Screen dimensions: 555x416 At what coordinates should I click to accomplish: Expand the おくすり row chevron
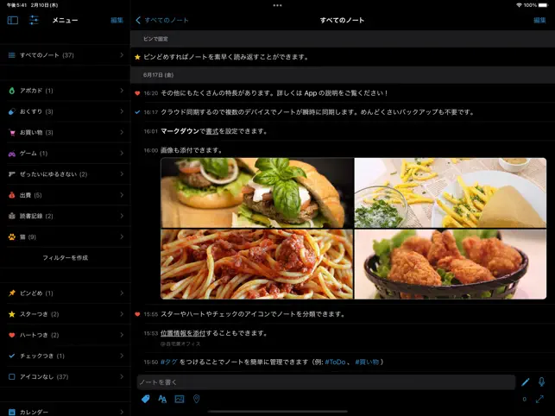pyautogui.click(x=122, y=111)
